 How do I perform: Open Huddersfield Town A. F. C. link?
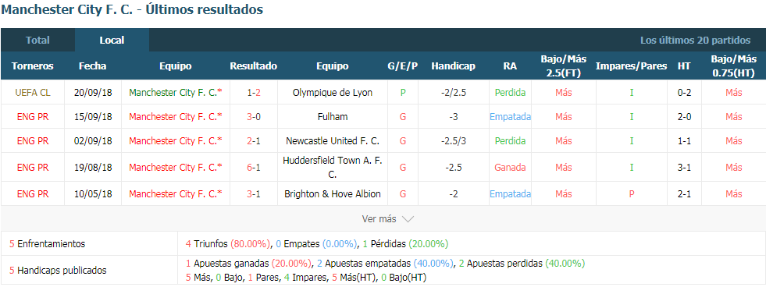pyautogui.click(x=332, y=167)
